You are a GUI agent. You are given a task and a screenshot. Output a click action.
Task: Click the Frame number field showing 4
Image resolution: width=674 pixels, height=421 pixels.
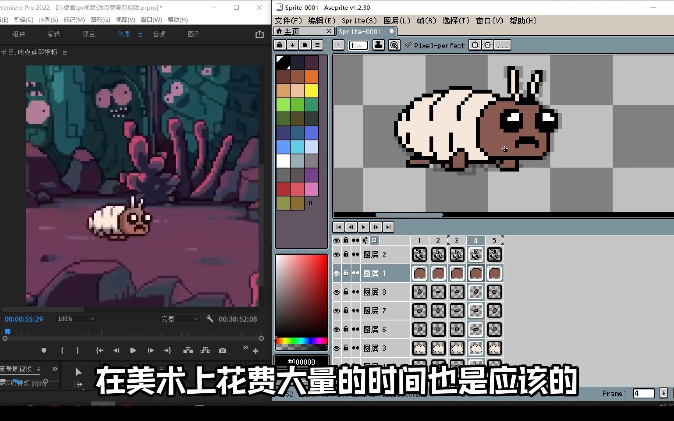pos(644,393)
